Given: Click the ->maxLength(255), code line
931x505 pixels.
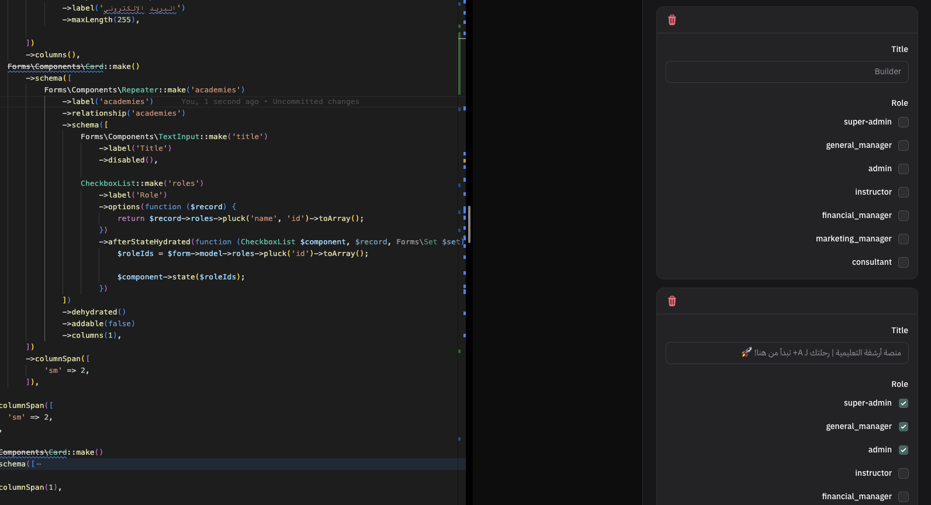Looking at the screenshot, I should tap(101, 20).
